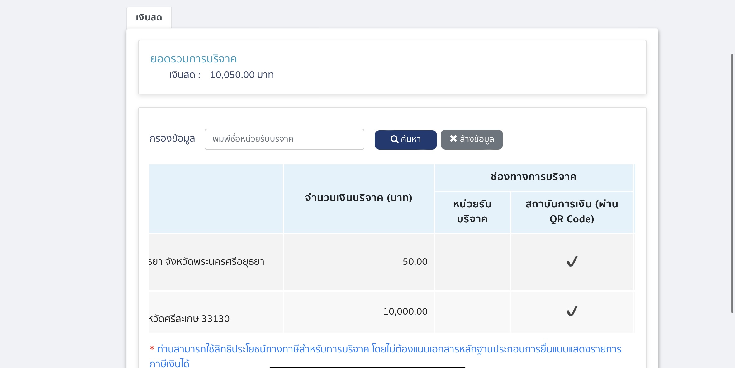This screenshot has height=368, width=735.
Task: Click the checkmark in the 50.00 row
Action: 572,262
